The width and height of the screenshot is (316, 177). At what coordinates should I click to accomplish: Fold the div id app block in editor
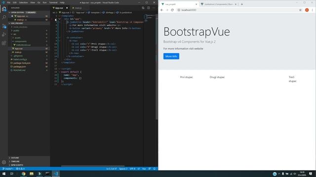point(59,19)
